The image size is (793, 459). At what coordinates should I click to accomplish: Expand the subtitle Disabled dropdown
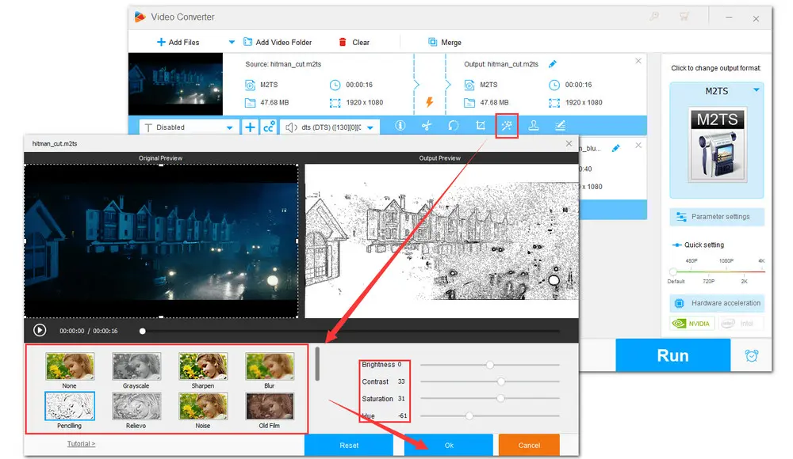[x=230, y=127]
